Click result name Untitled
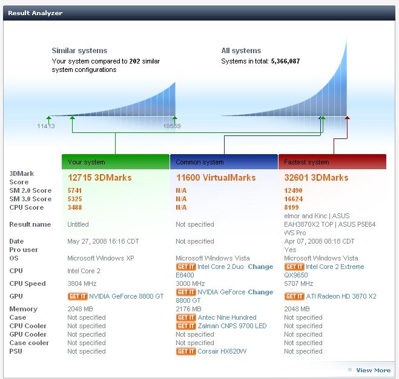 pos(78,224)
